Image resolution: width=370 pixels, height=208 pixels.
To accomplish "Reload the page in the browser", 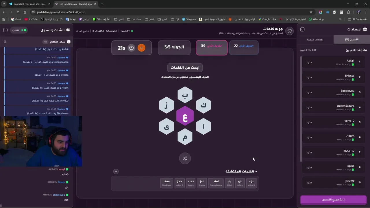I will tap(18, 12).
